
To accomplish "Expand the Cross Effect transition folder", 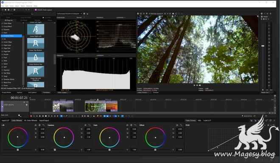I will (x=2, y=26).
